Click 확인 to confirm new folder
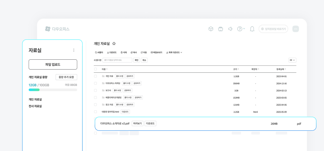The width and height of the screenshot is (324, 151). pyautogui.click(x=136, y=60)
